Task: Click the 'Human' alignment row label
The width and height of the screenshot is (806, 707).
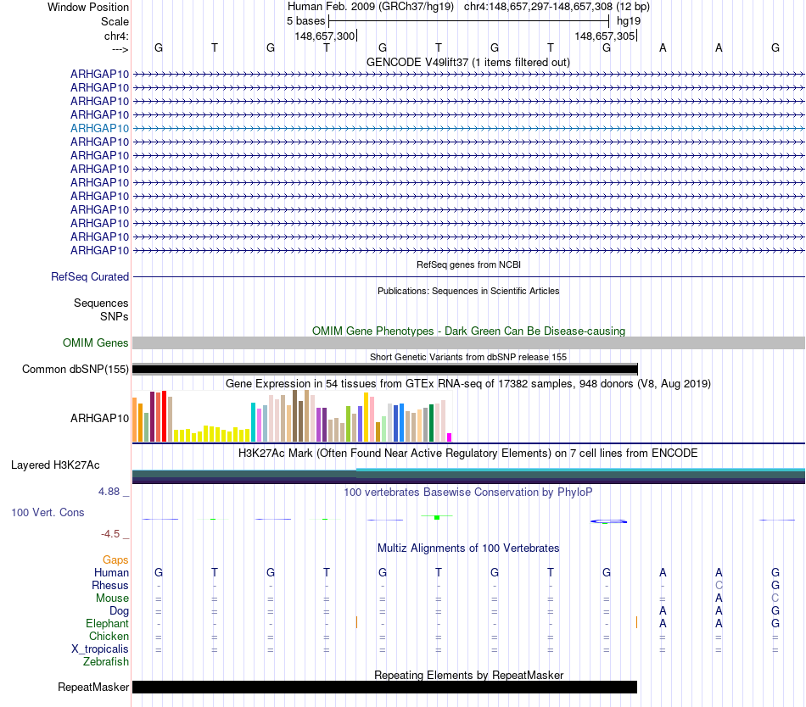Action: [111, 572]
